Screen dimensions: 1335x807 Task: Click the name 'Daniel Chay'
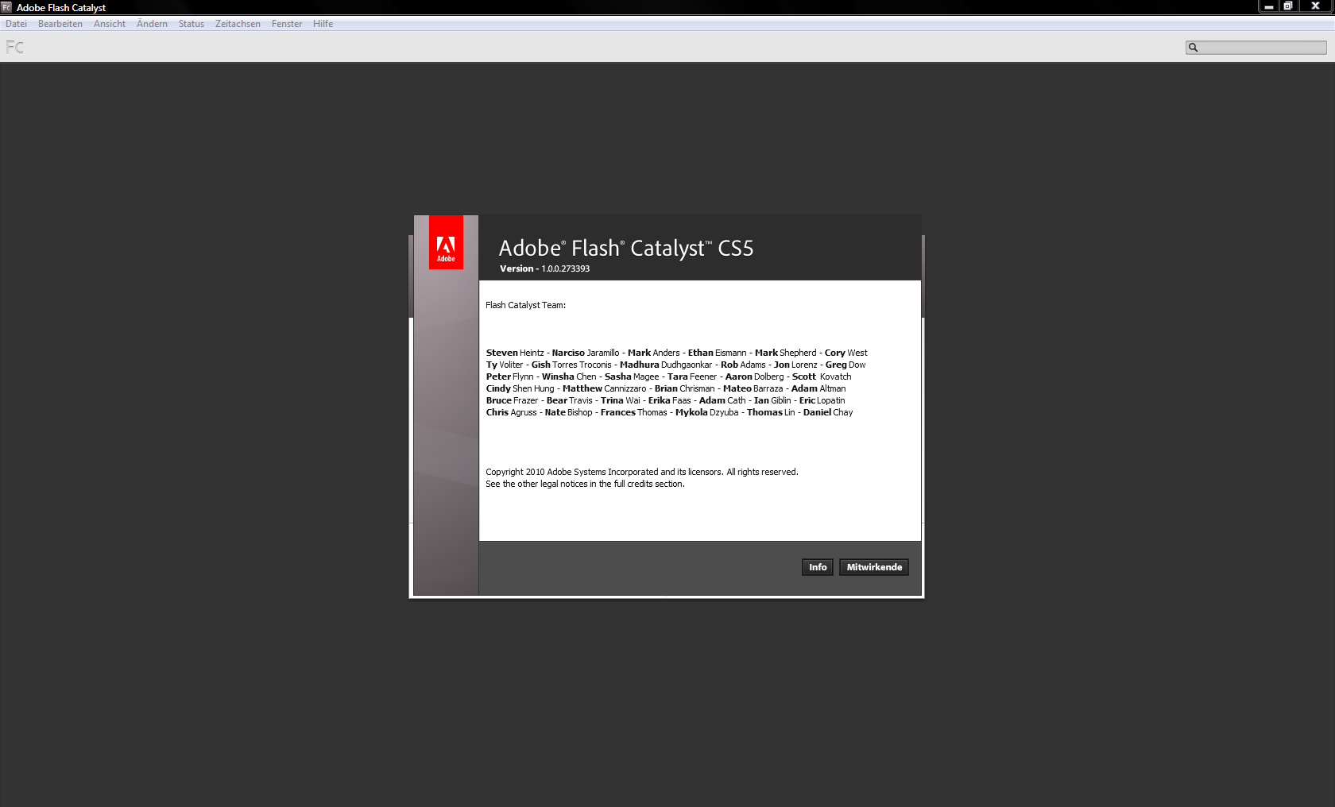click(x=827, y=412)
